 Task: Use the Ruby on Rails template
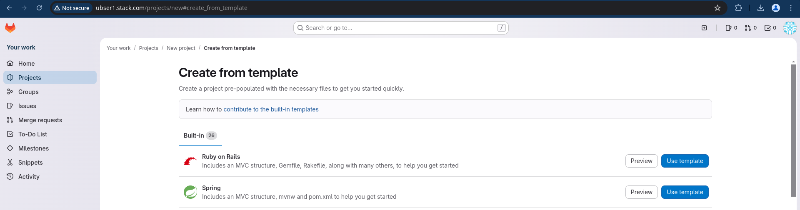pyautogui.click(x=685, y=161)
